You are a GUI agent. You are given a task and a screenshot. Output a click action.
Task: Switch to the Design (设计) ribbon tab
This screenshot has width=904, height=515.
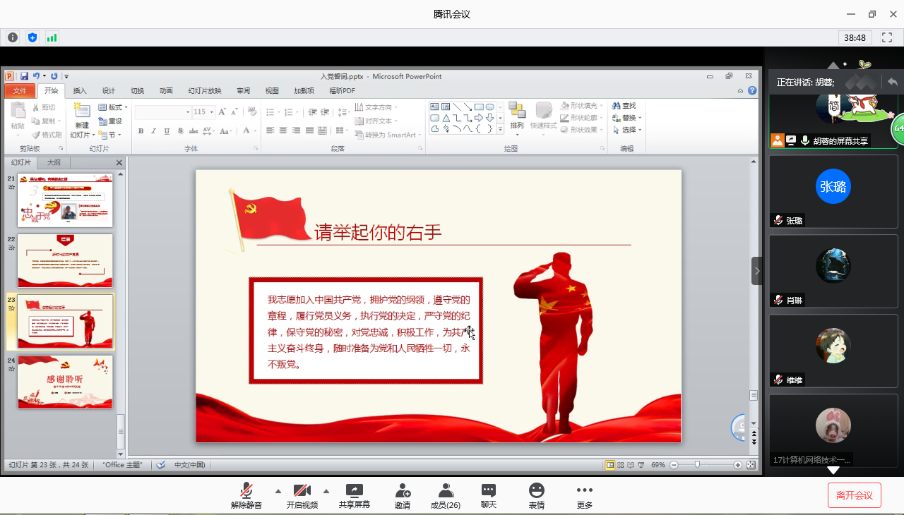point(109,91)
